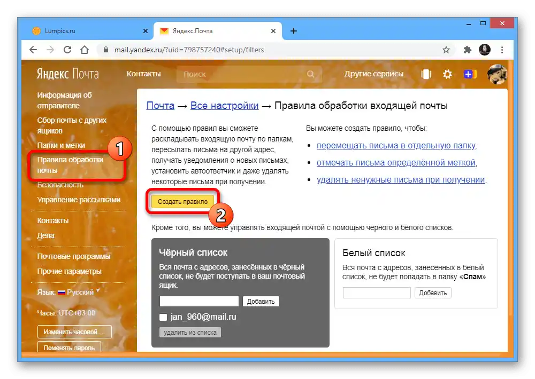Follow the Все настройки breadcrumb link
Image resolution: width=535 pixels, height=379 pixels.
224,106
